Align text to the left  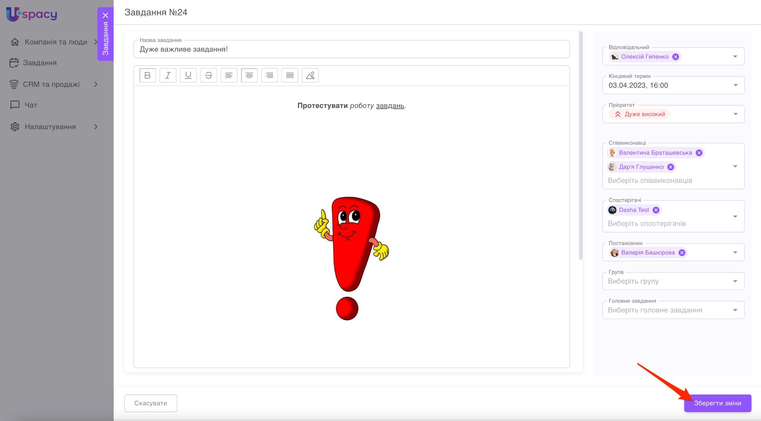coord(229,75)
